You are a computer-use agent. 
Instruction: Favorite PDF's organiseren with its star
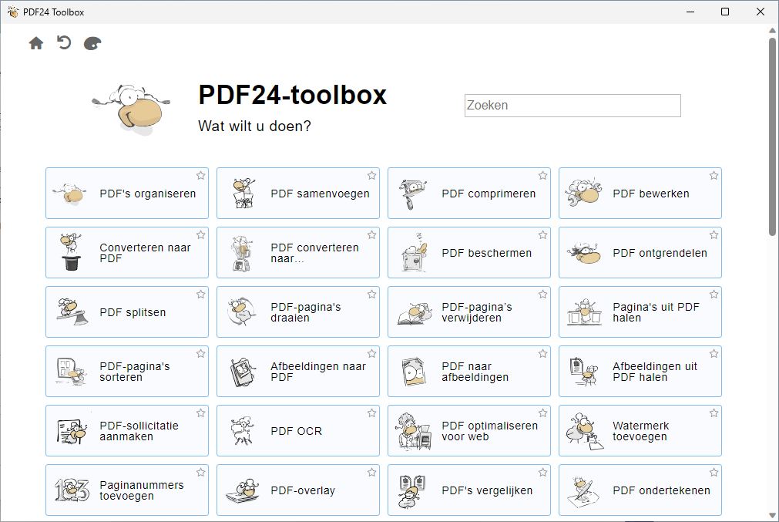(200, 176)
